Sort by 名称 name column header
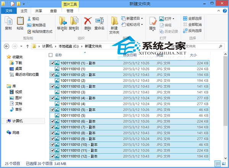Viewport: 229px width, 168px height. pos(58,55)
